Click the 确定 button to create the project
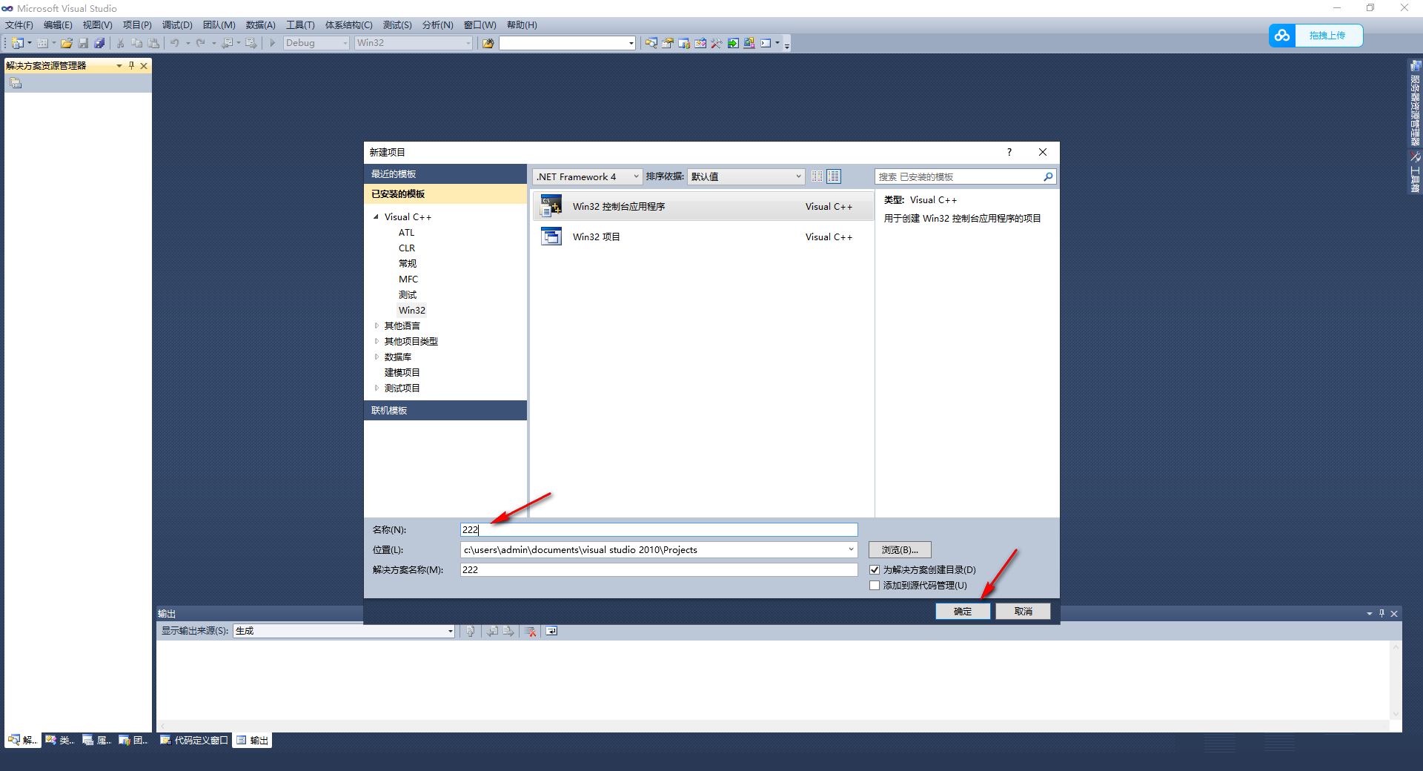 [962, 611]
